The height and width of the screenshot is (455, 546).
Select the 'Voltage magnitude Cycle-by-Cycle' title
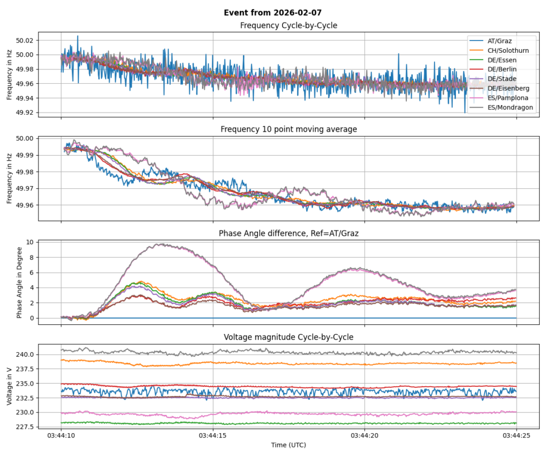(x=288, y=337)
